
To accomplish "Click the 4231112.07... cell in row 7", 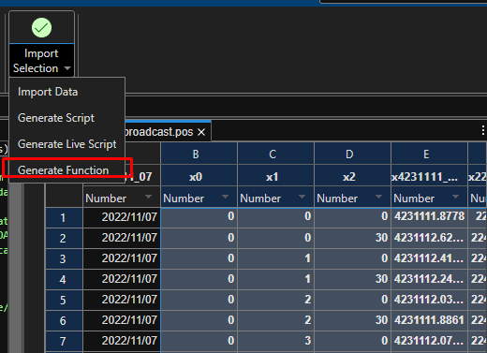I will tap(429, 341).
